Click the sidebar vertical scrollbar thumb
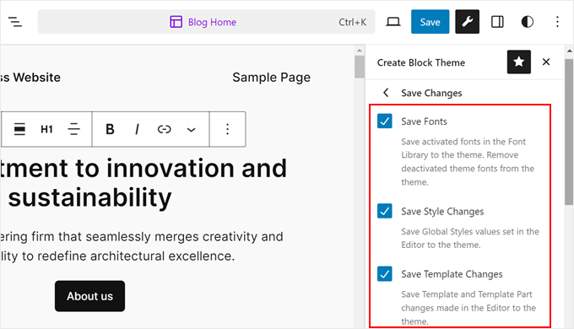Image resolution: width=574 pixels, height=329 pixels. pyautogui.click(x=569, y=132)
